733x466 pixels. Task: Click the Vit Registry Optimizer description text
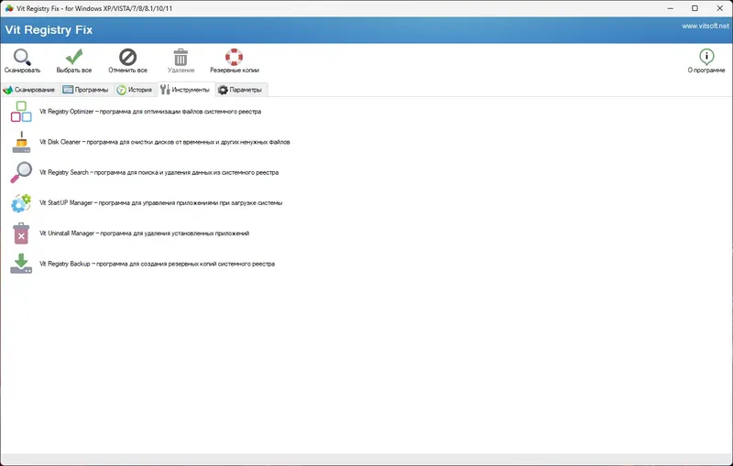(150, 112)
